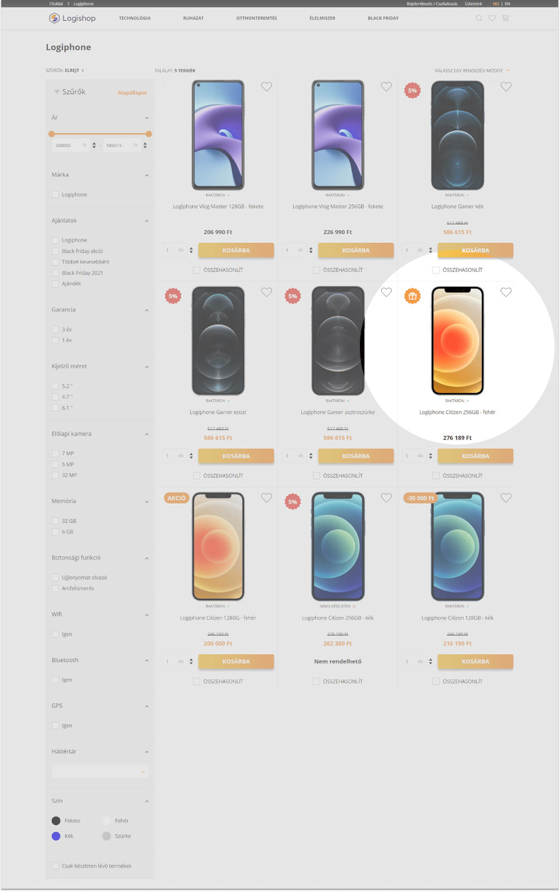Collapse the Márka filter section
Image resolution: width=560 pixels, height=891 pixels.
[x=147, y=175]
